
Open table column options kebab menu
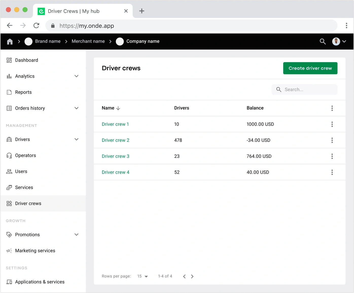pyautogui.click(x=332, y=108)
